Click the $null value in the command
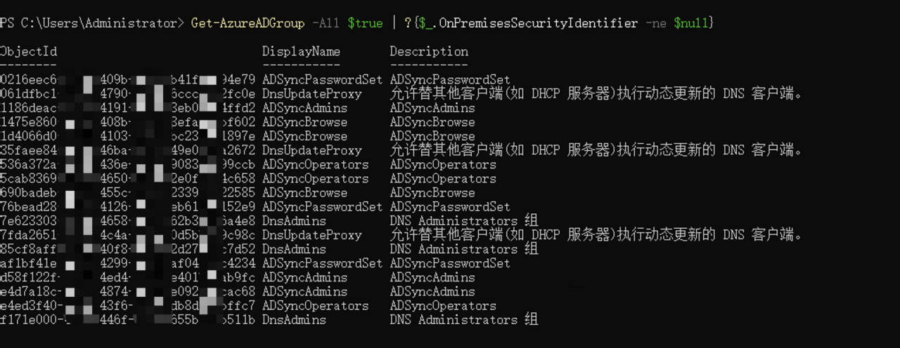Screen dimensions: 900x348 pyautogui.click(x=691, y=23)
